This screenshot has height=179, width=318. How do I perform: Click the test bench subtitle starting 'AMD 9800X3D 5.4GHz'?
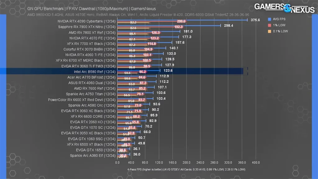click(x=138, y=15)
